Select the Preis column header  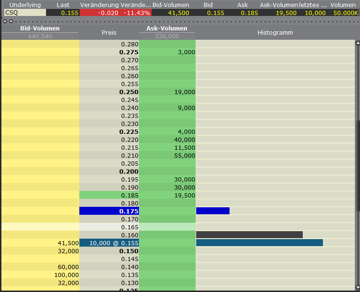click(109, 33)
